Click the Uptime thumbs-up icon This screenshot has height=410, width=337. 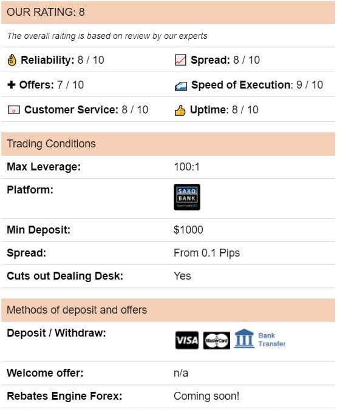(x=180, y=110)
